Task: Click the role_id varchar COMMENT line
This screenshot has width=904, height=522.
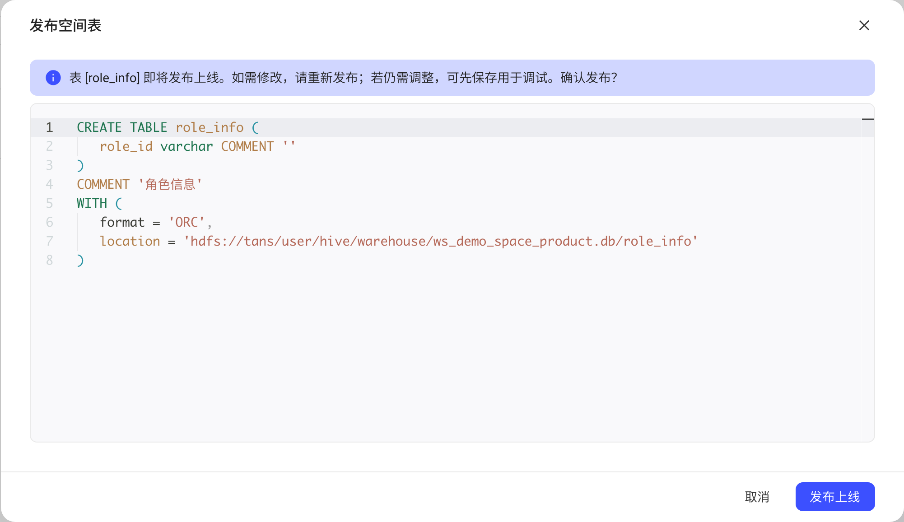Action: tap(198, 147)
